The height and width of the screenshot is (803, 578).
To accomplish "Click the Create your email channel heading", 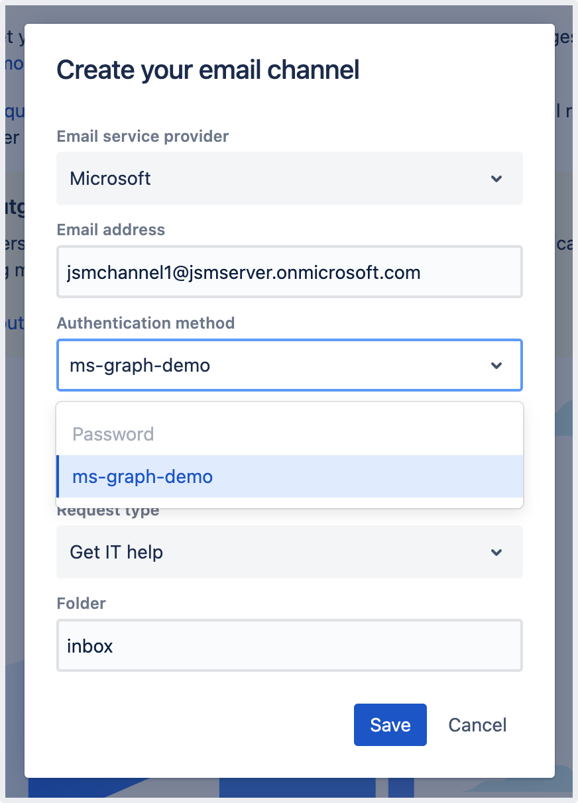I will coord(207,70).
